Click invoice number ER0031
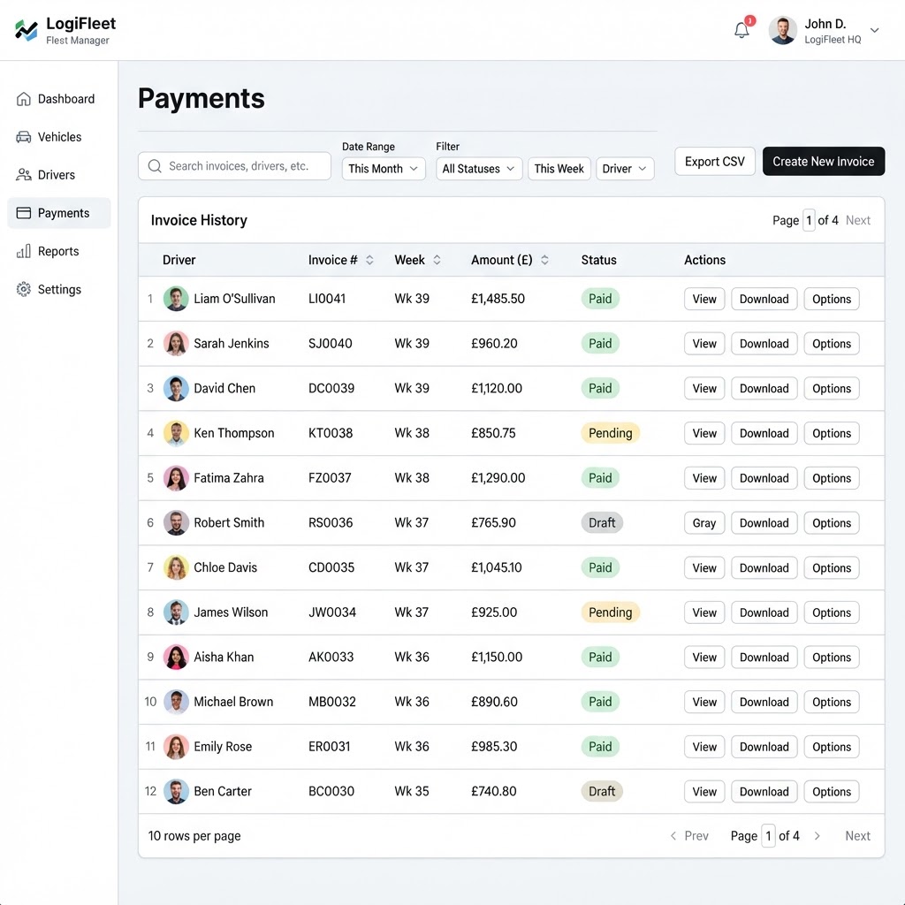Image resolution: width=905 pixels, height=905 pixels. (329, 746)
